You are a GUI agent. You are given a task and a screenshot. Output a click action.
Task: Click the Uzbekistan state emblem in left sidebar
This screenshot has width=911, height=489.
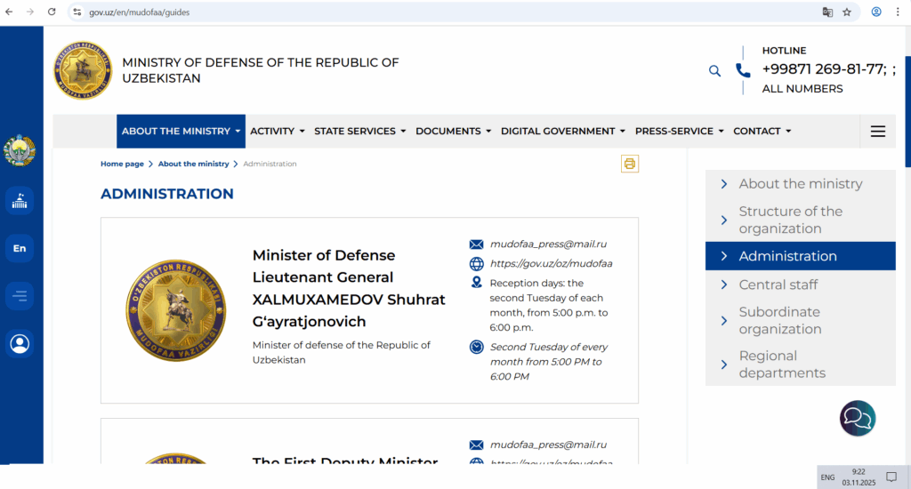[x=20, y=150]
